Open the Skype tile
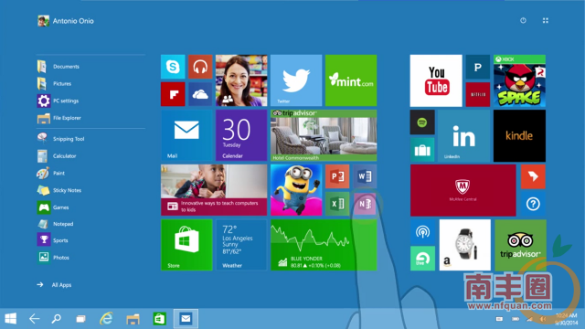 pos(173,67)
